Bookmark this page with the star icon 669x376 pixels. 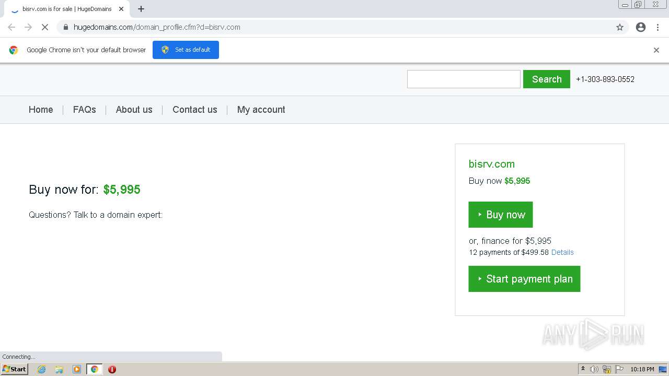620,27
